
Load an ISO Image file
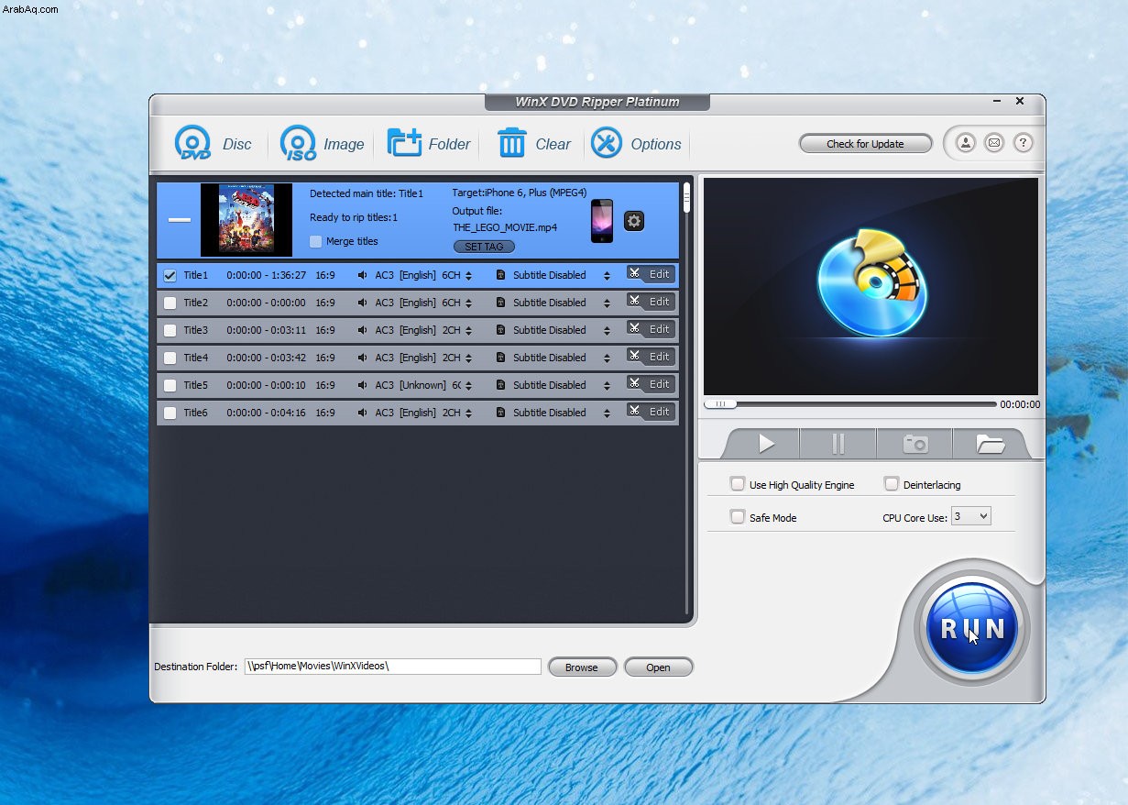click(x=322, y=144)
